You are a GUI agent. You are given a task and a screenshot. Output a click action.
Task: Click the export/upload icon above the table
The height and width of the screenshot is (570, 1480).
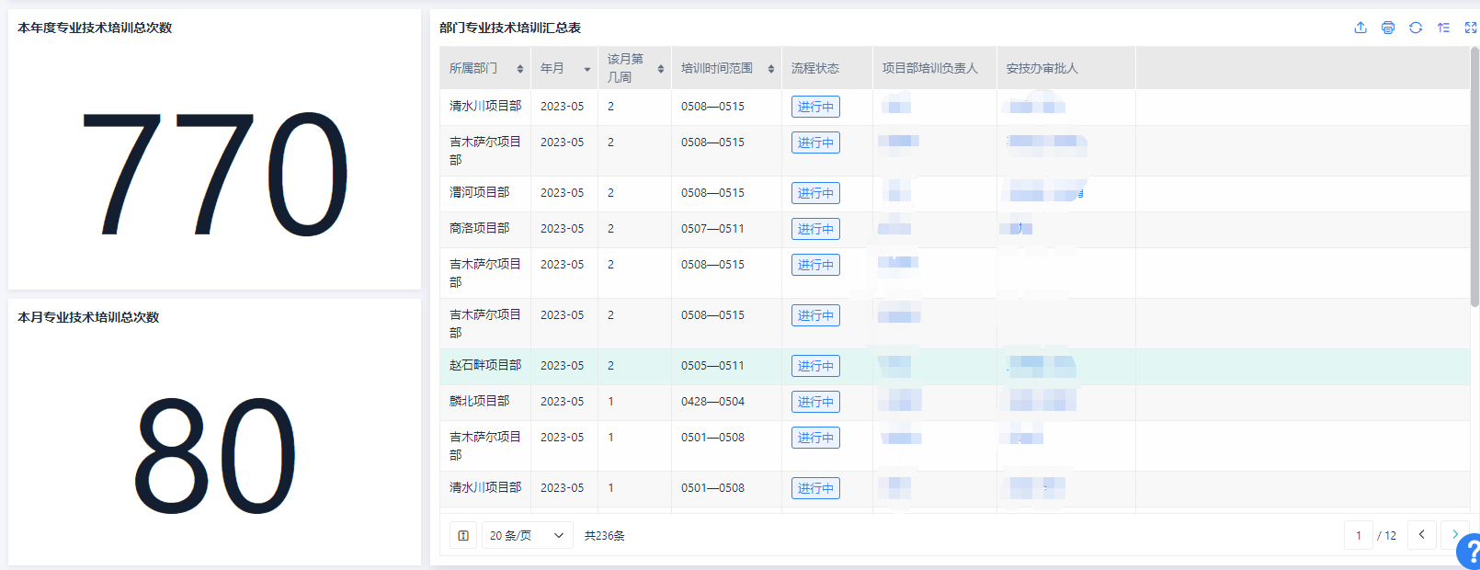click(1360, 28)
